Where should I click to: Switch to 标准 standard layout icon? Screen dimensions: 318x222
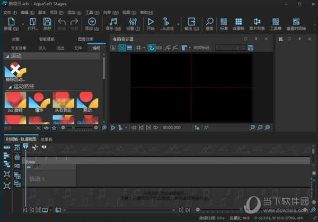(x=224, y=22)
